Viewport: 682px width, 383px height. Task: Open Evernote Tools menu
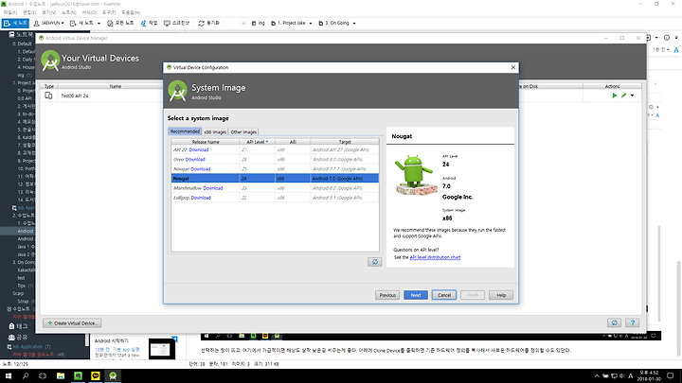coord(109,12)
